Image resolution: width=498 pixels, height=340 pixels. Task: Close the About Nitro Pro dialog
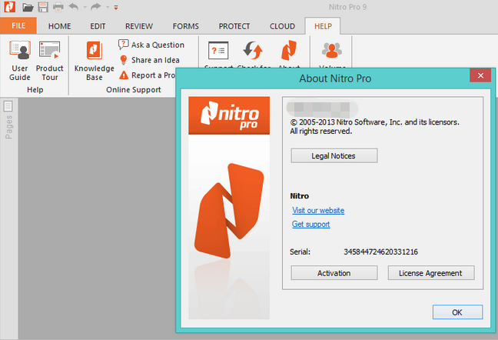coord(480,75)
